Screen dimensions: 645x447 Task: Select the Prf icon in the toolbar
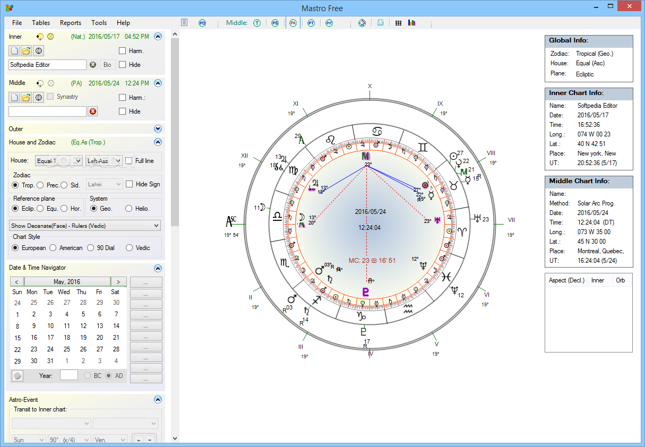(329, 23)
